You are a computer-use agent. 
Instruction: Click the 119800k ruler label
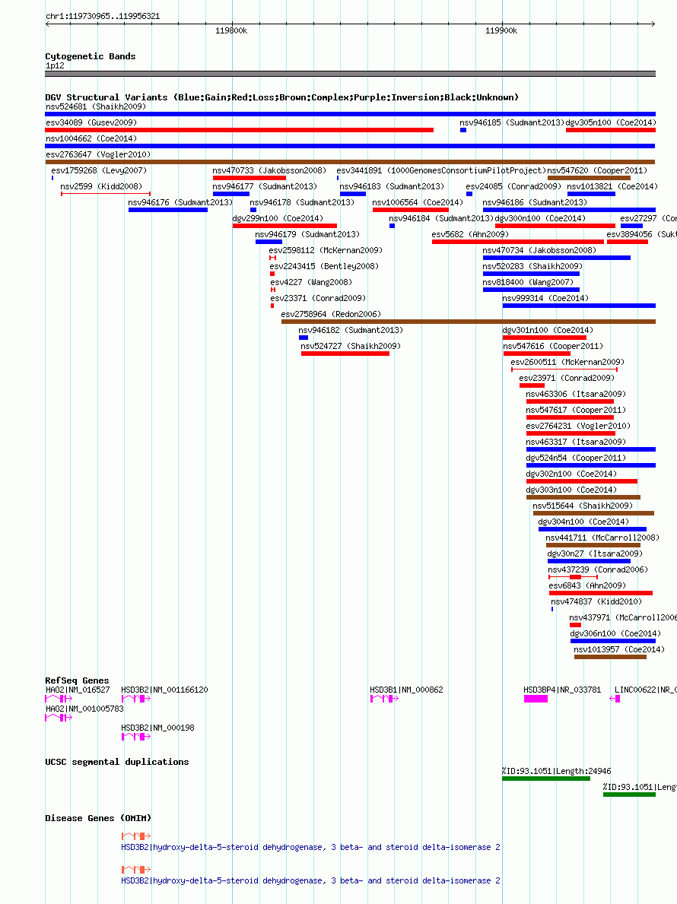click(x=231, y=30)
